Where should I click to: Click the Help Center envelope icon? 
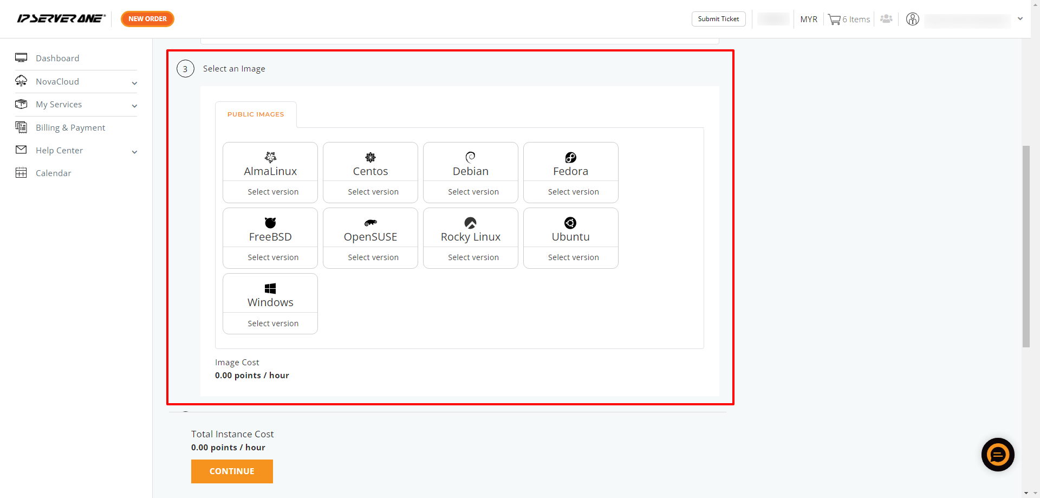coord(21,150)
